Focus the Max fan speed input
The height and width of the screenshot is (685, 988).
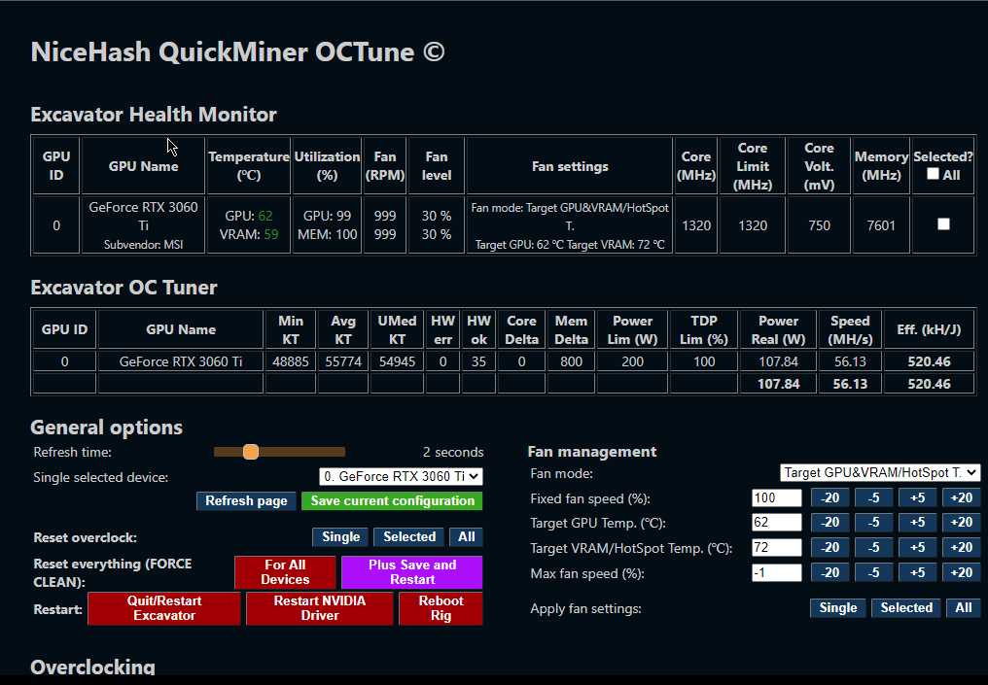(x=776, y=573)
